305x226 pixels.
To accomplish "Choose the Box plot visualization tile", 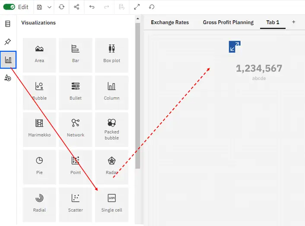I will 111,55.
